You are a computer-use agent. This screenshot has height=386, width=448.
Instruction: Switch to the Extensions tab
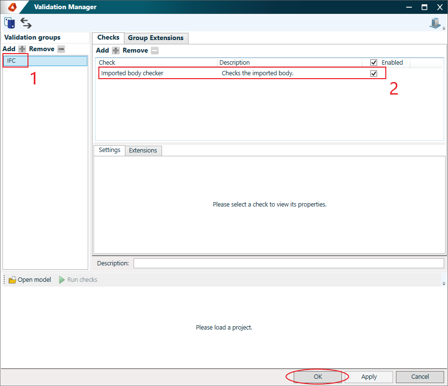pos(143,151)
